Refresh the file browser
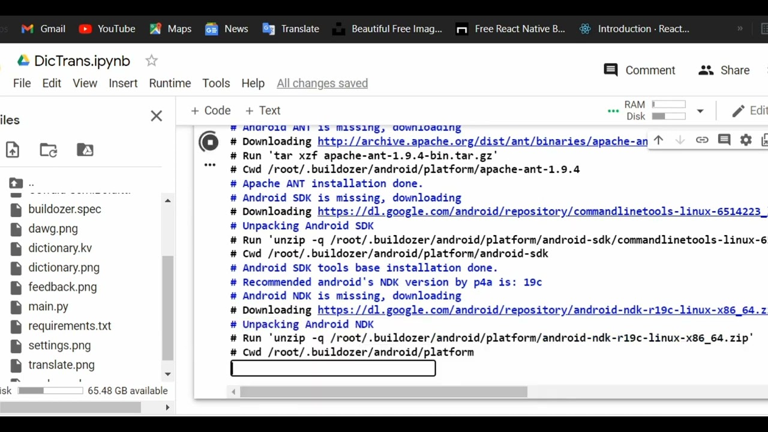The image size is (768, 432). (49, 150)
